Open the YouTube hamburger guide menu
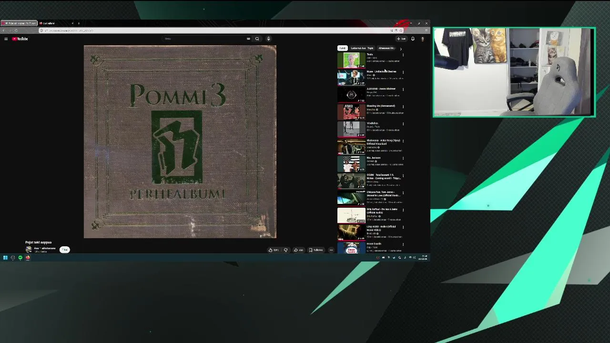Image resolution: width=610 pixels, height=343 pixels. click(6, 39)
